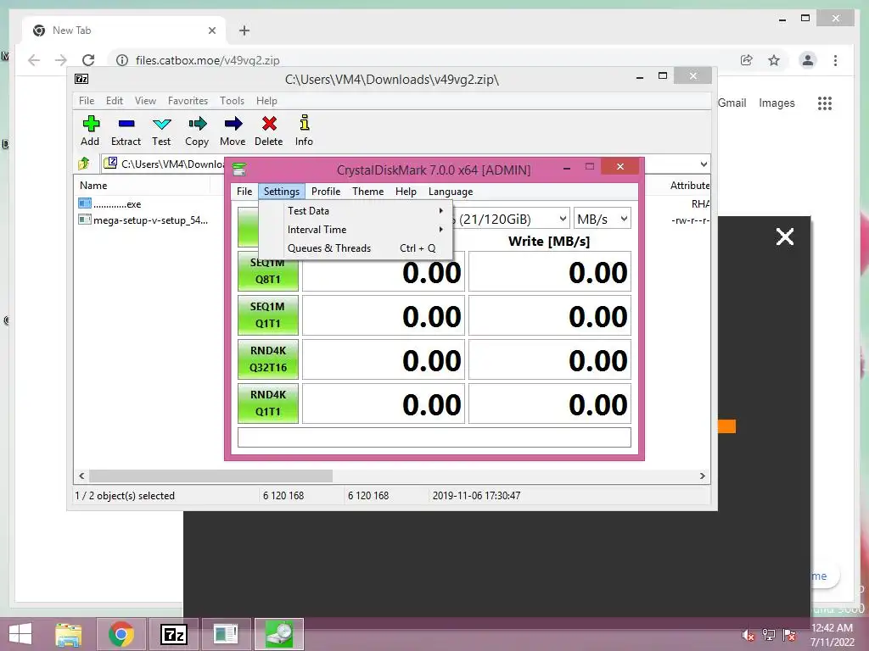Run the RND4K Q32T16 test
Screen dimensions: 869x651
(x=268, y=359)
